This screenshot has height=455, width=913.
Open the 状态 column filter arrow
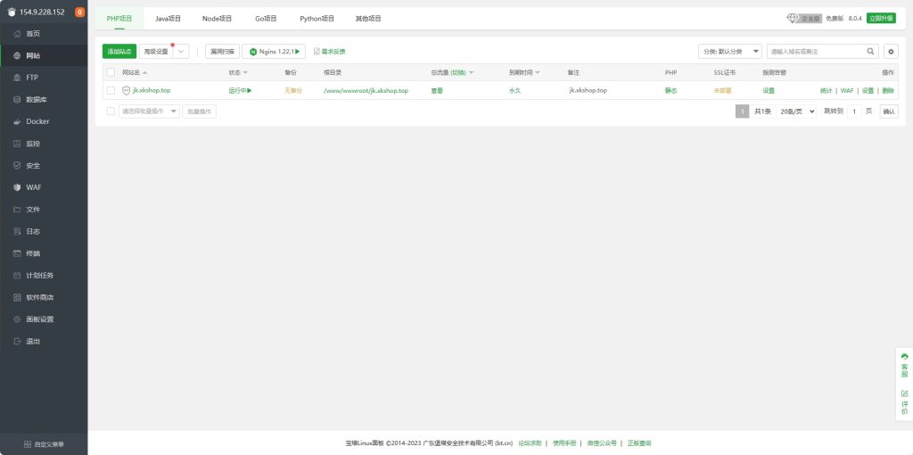[x=245, y=73]
